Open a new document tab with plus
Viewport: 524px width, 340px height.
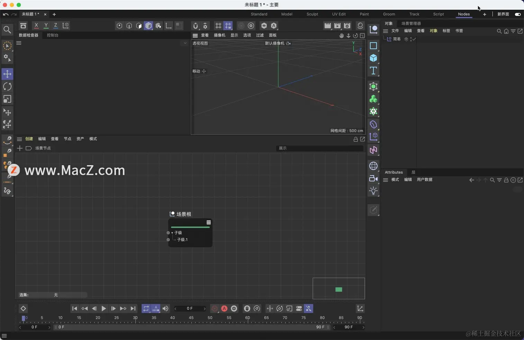tap(54, 15)
